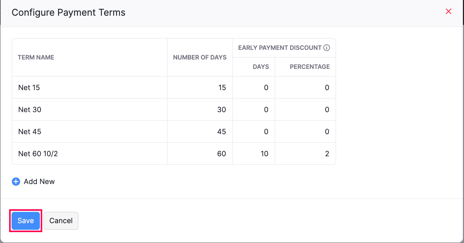Cancel the payment terms changes
The image size is (464, 243).
click(x=61, y=221)
